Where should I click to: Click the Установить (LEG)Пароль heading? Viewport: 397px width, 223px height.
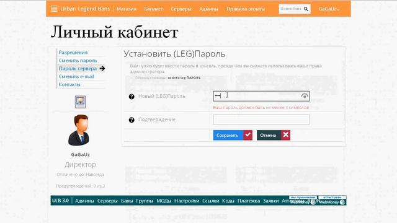pos(174,54)
